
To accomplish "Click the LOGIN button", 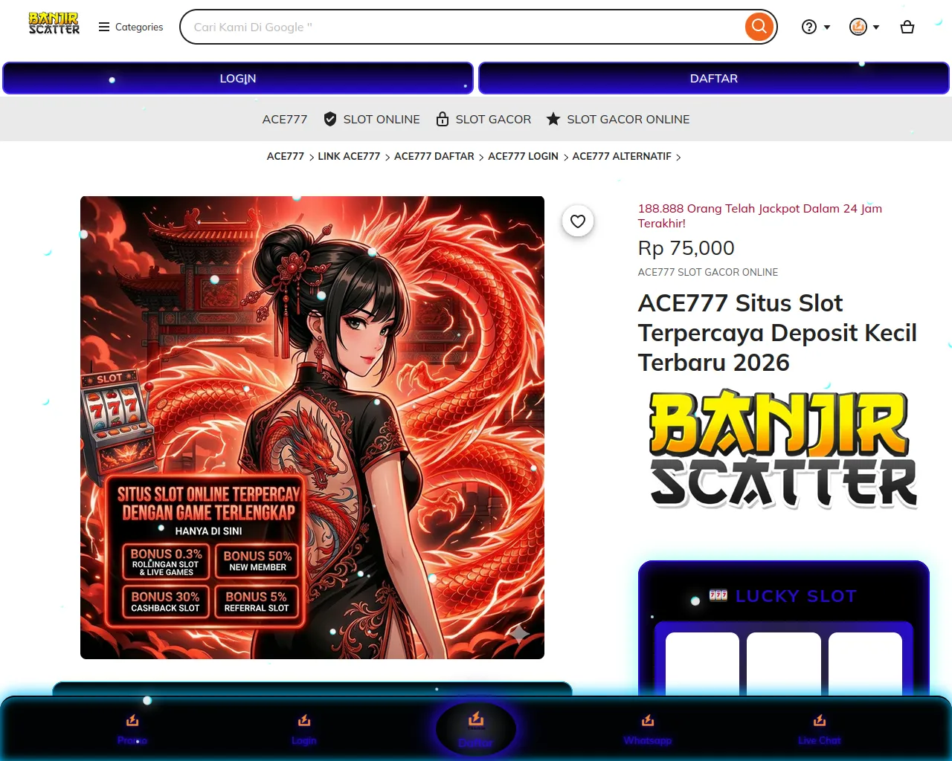I will coord(238,78).
